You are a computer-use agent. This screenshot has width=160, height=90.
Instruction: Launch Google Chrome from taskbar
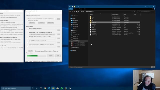click(45, 88)
